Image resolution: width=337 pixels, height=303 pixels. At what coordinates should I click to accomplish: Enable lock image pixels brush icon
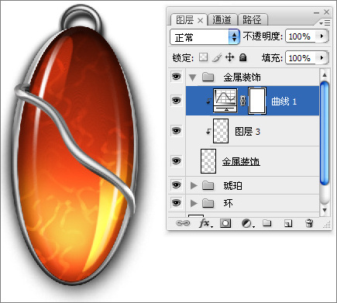[217, 57]
